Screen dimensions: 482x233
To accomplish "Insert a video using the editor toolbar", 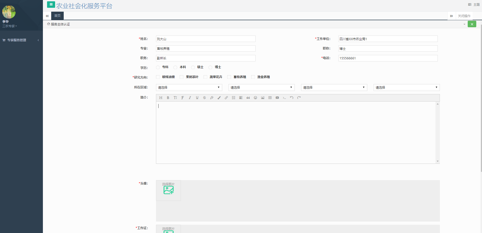I will 277,98.
